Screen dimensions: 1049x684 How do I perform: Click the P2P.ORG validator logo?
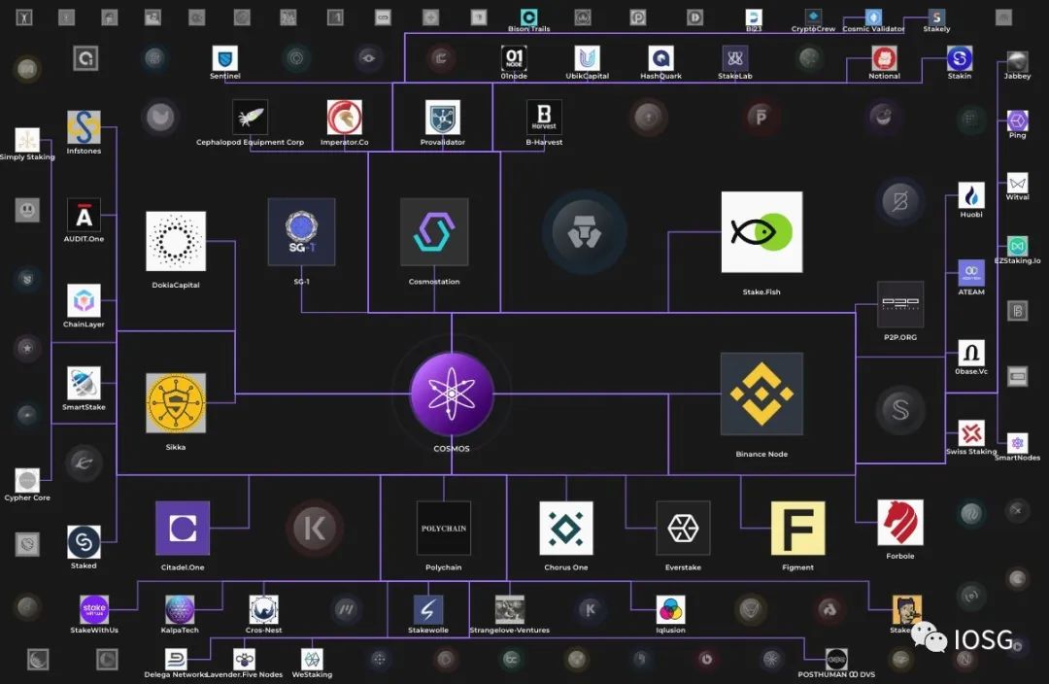pyautogui.click(x=900, y=304)
